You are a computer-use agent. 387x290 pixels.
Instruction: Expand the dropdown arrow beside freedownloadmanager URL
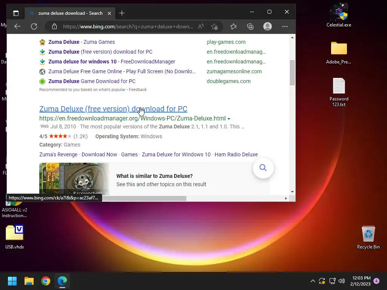coord(229,119)
